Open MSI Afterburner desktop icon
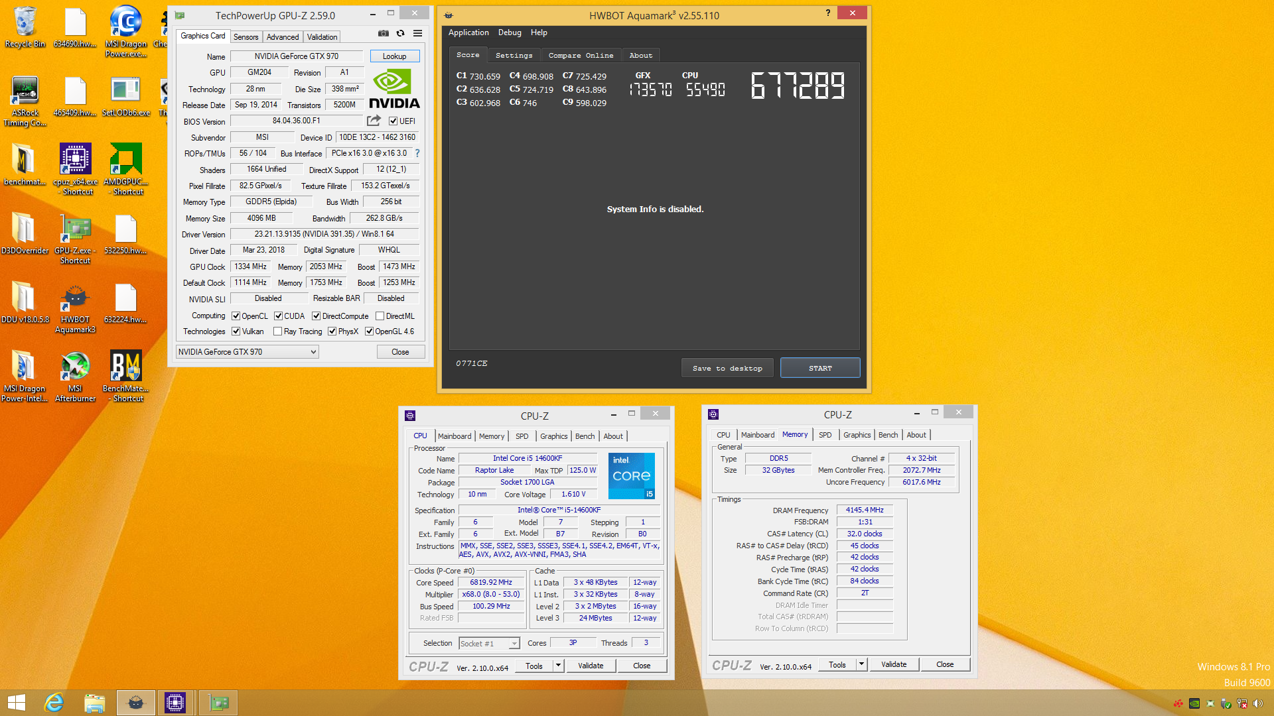 pyautogui.click(x=76, y=377)
